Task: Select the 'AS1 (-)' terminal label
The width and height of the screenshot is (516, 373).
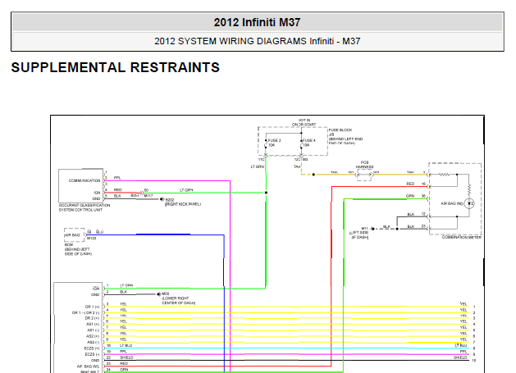Action: 94,330
